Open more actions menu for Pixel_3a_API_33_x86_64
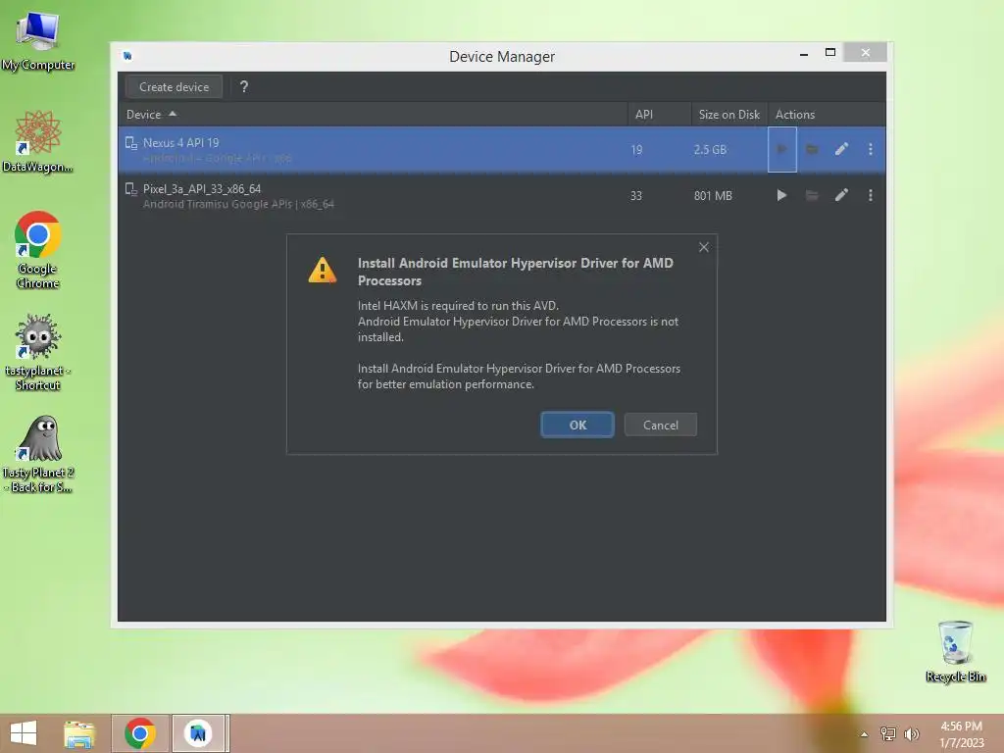The width and height of the screenshot is (1004, 753). (x=871, y=195)
